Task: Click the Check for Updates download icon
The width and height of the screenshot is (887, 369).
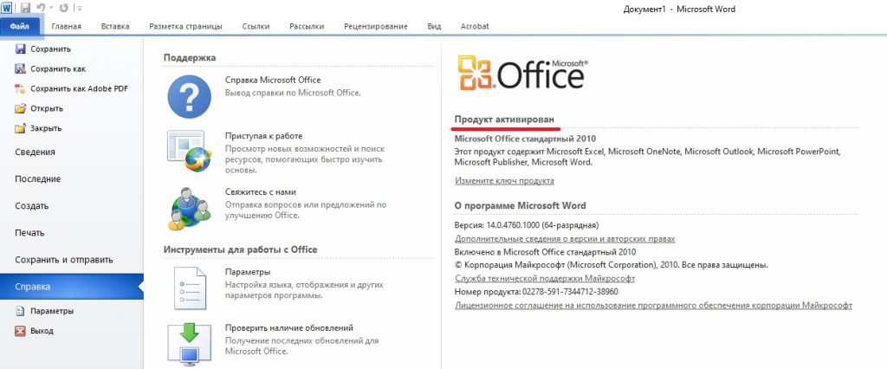Action: pos(189,344)
